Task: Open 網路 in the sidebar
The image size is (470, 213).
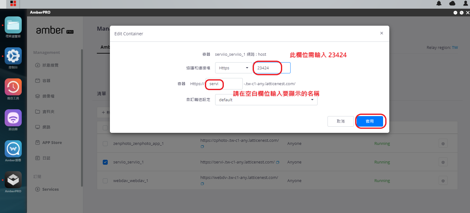Action: click(43, 127)
